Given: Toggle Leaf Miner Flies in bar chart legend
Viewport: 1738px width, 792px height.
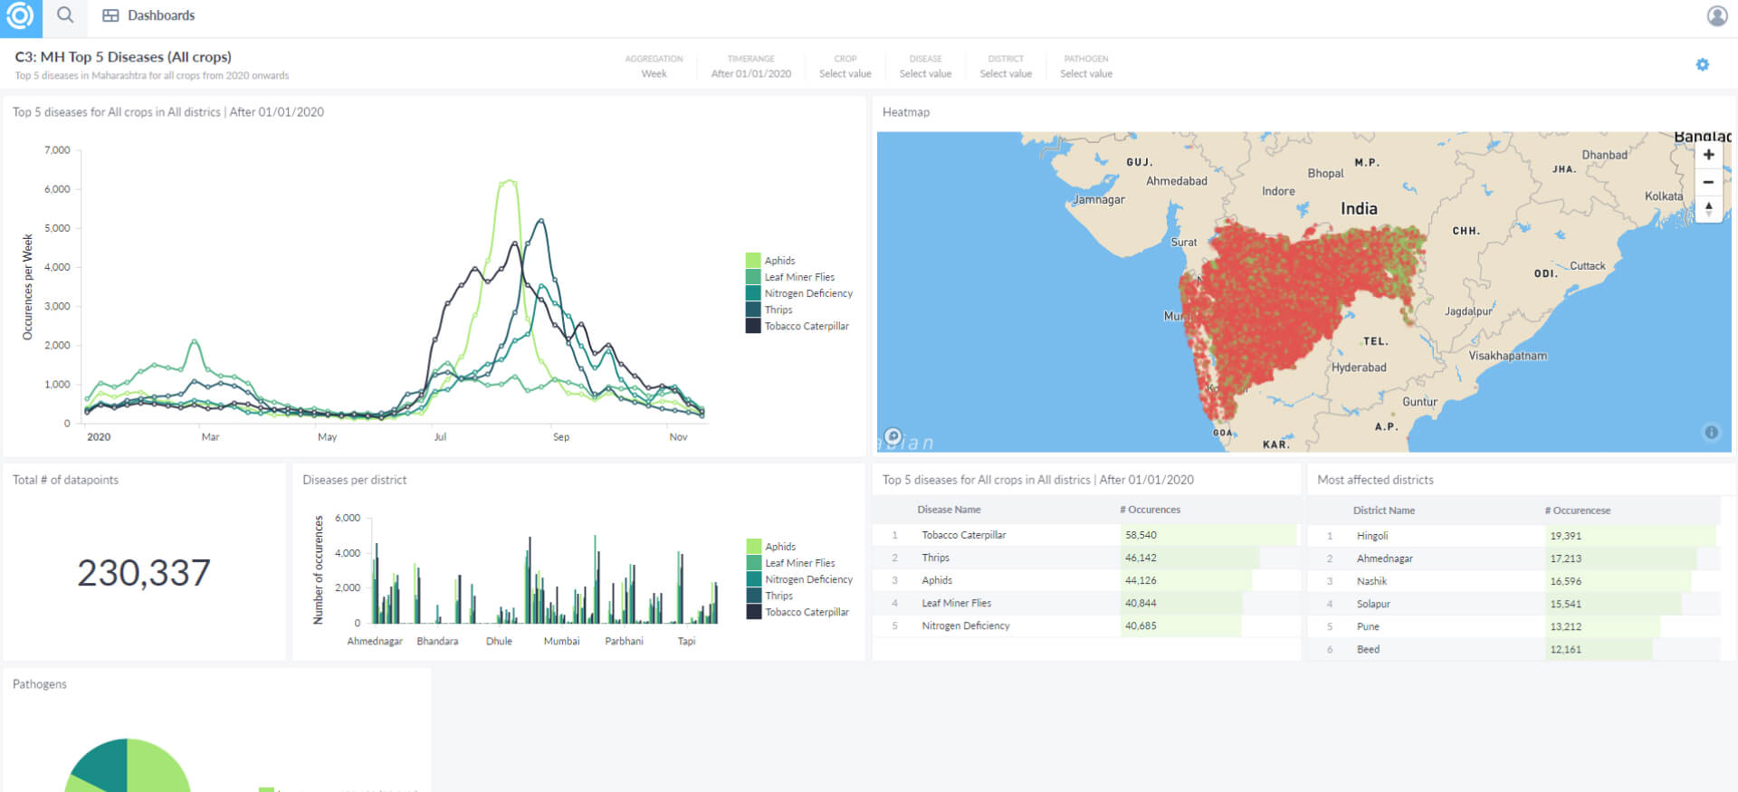Looking at the screenshot, I should (x=791, y=563).
